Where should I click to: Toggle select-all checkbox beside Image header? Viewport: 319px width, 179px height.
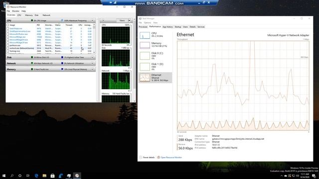(8, 25)
